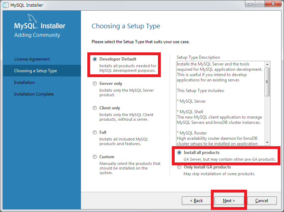This screenshot has height=212, width=284.
Task: Click the maximize window button
Action: 260,4
